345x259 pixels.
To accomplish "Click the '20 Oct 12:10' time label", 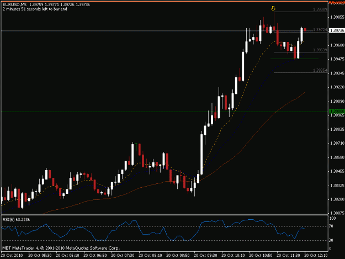I will [316, 255].
